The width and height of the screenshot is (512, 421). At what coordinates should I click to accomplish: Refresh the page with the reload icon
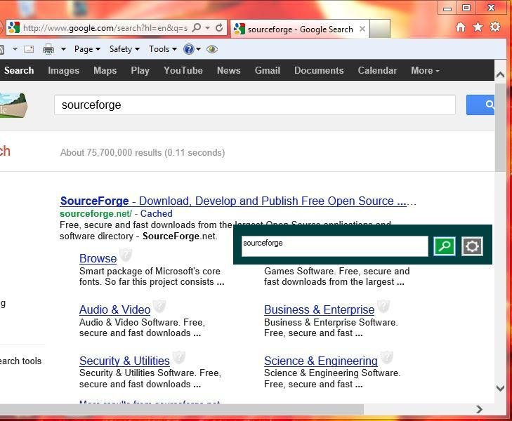pos(219,28)
